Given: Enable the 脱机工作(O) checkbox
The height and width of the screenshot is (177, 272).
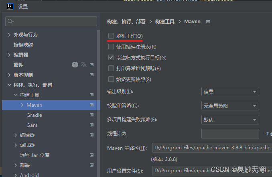Looking at the screenshot, I should [111, 36].
